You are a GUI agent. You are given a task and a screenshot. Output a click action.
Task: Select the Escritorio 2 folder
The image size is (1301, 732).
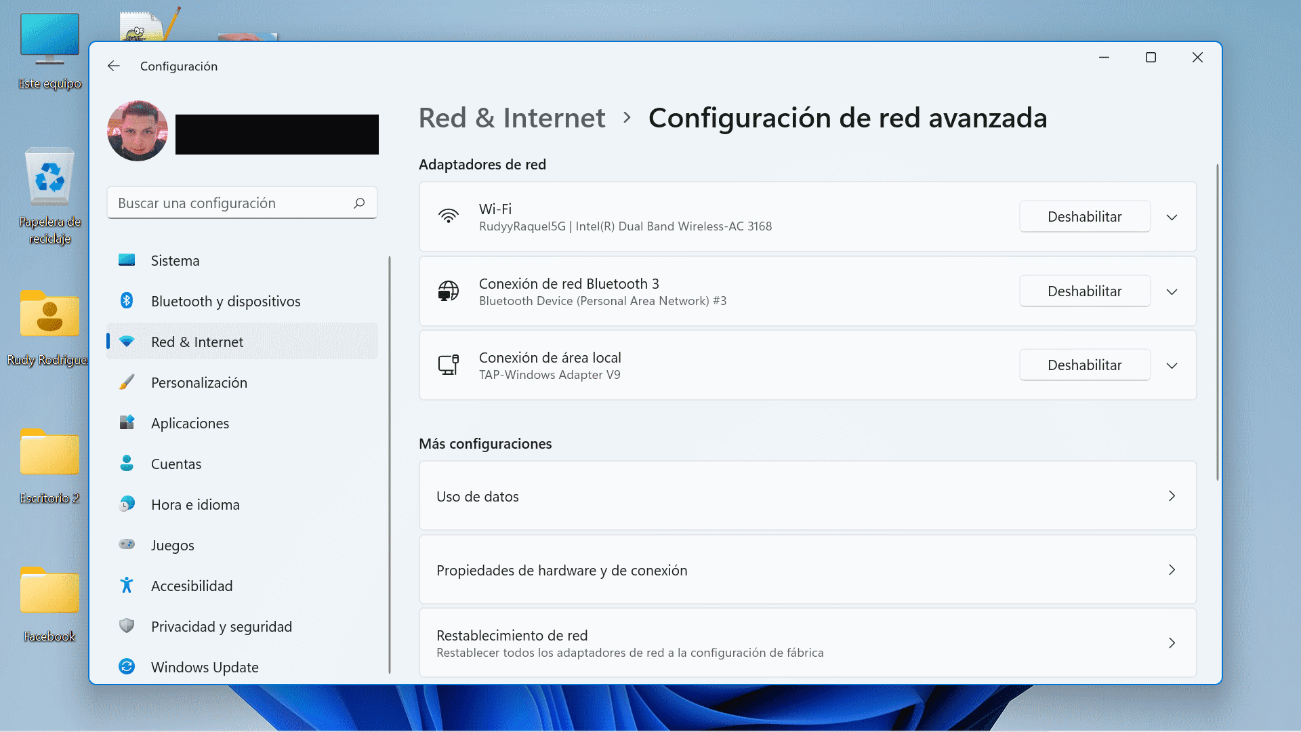coord(49,466)
